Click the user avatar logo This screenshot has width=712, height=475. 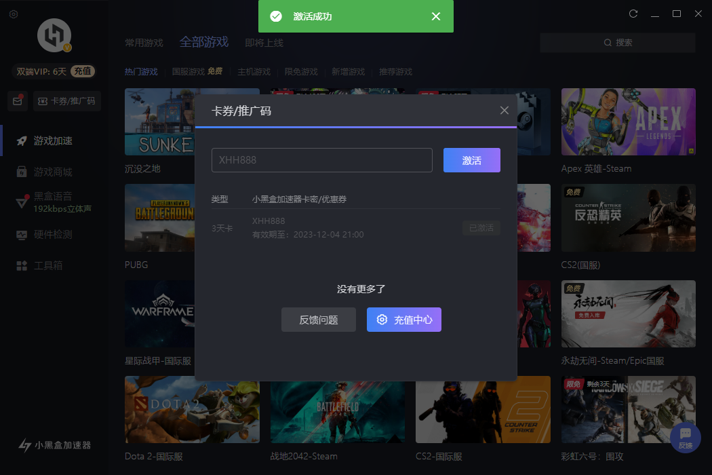pos(54,35)
